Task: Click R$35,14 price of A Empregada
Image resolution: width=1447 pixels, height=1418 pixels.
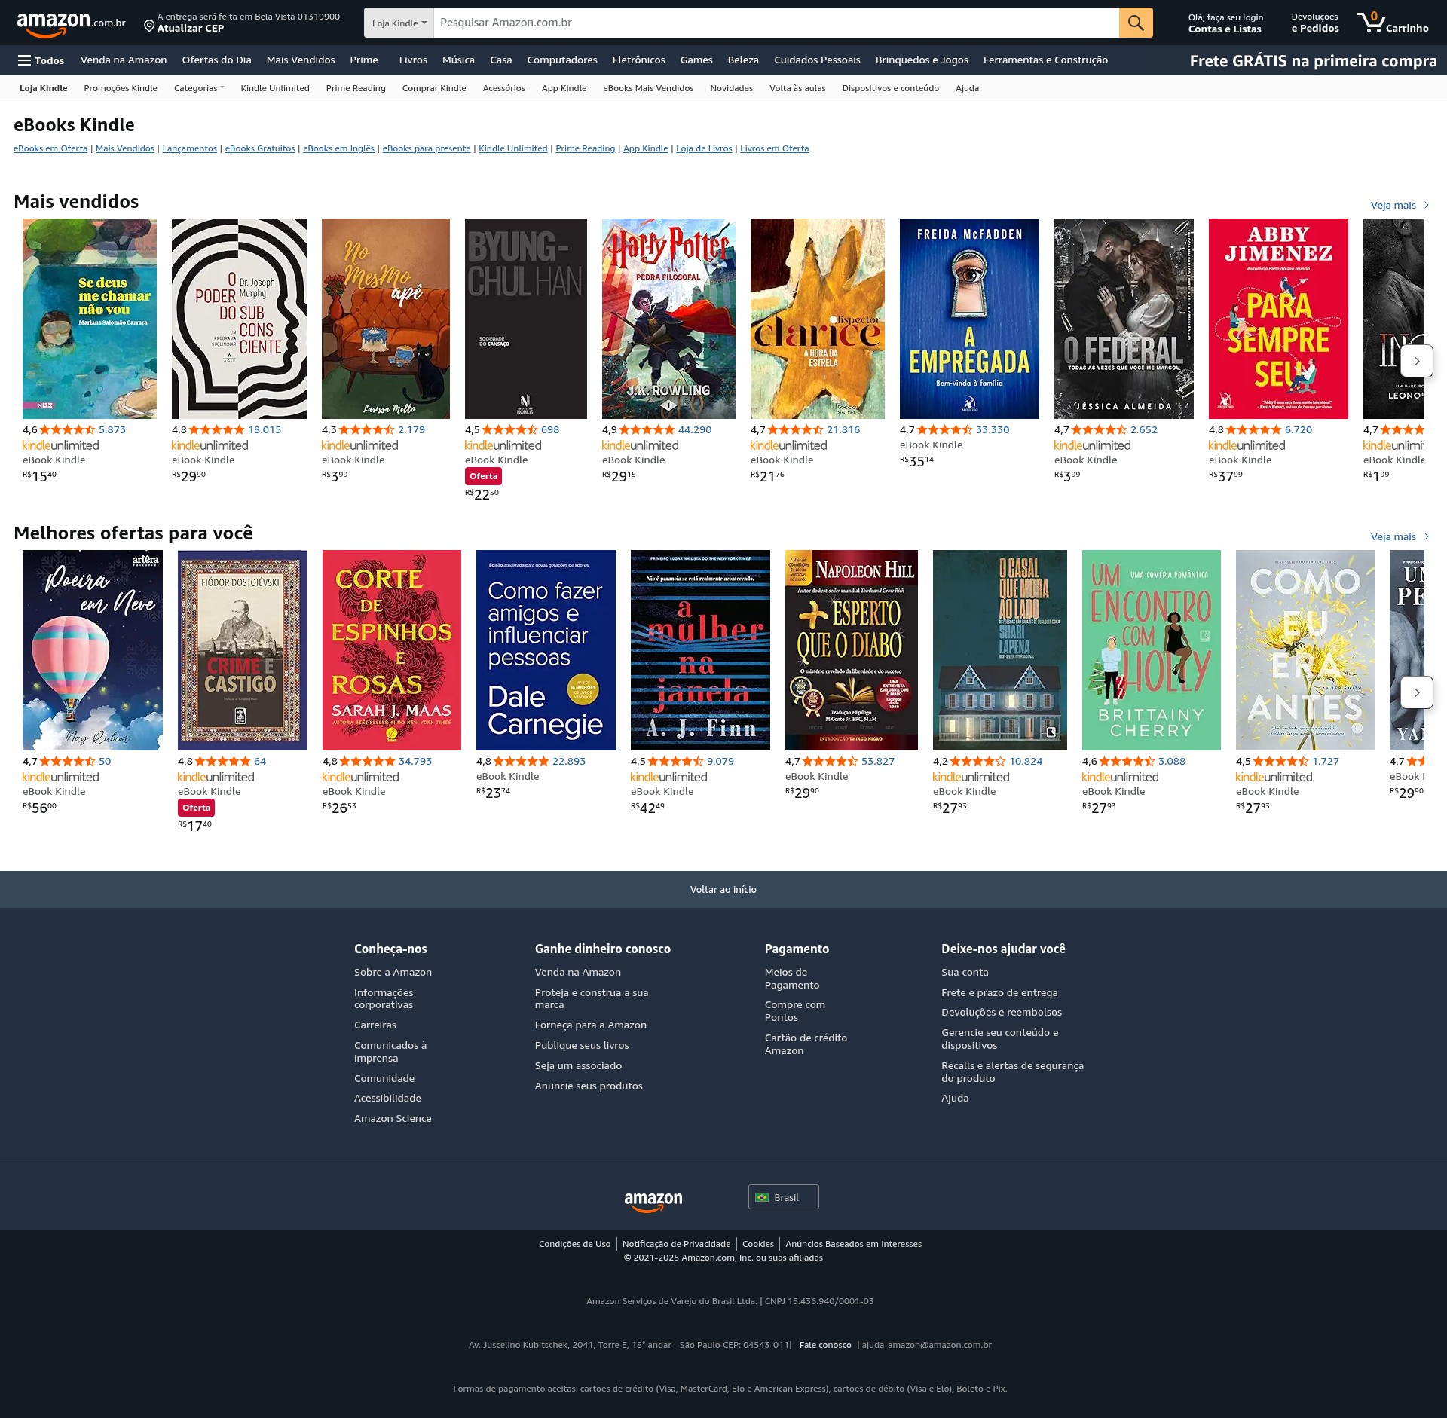Action: pyautogui.click(x=916, y=461)
